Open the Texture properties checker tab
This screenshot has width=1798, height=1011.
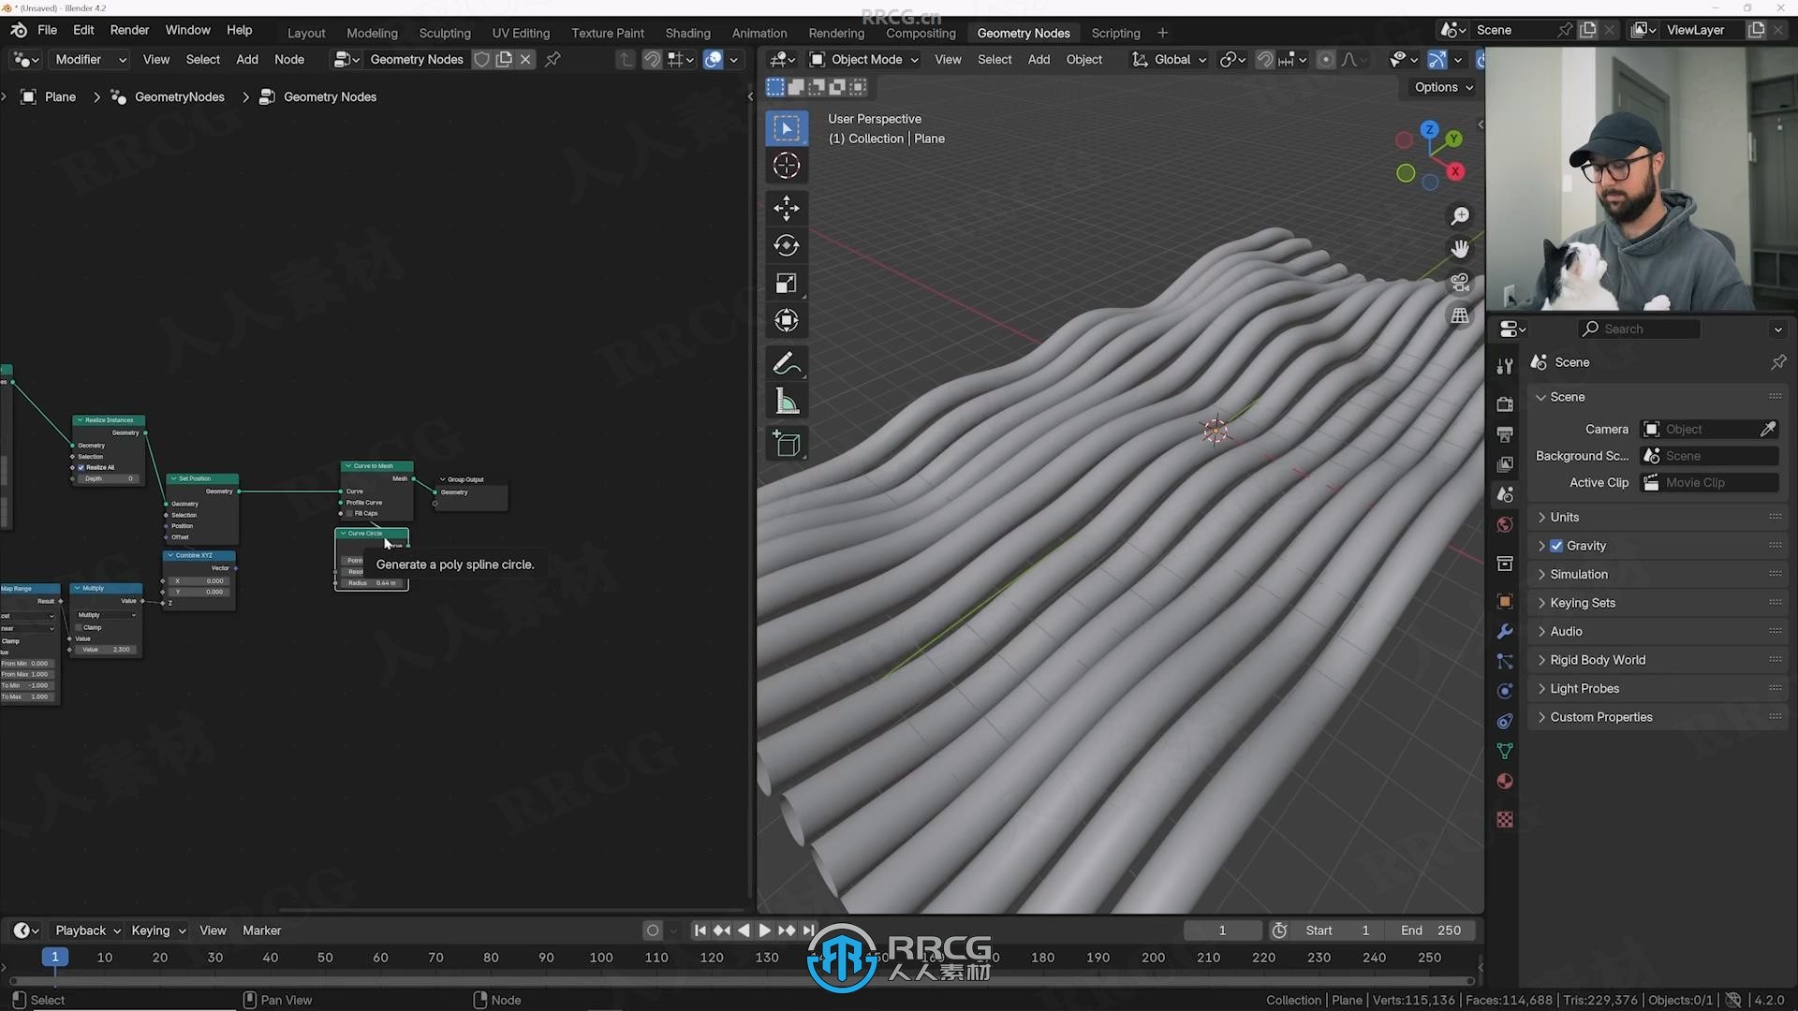(x=1505, y=819)
